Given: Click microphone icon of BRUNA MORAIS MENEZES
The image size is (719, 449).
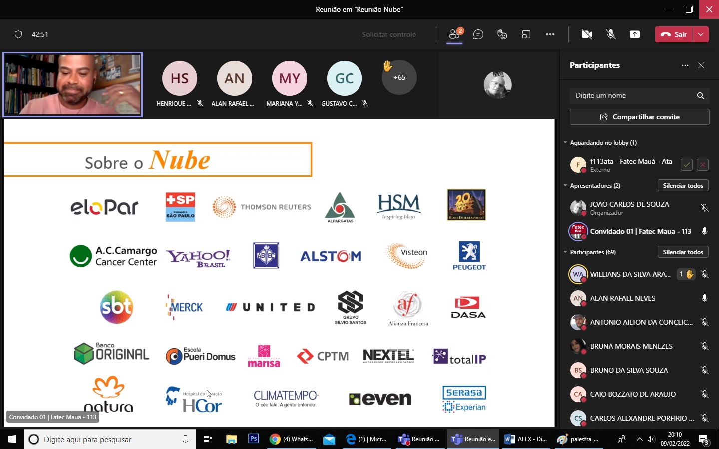Looking at the screenshot, I should pos(705,346).
